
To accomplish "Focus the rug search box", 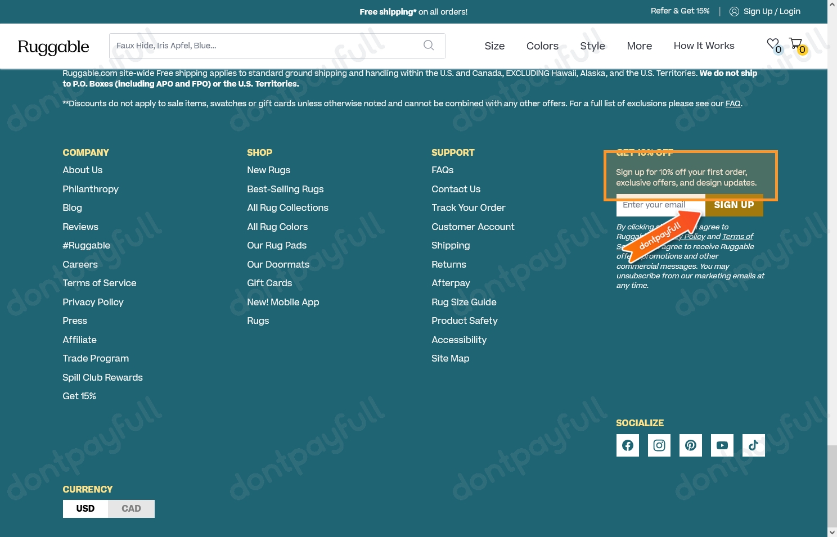I will [x=277, y=46].
